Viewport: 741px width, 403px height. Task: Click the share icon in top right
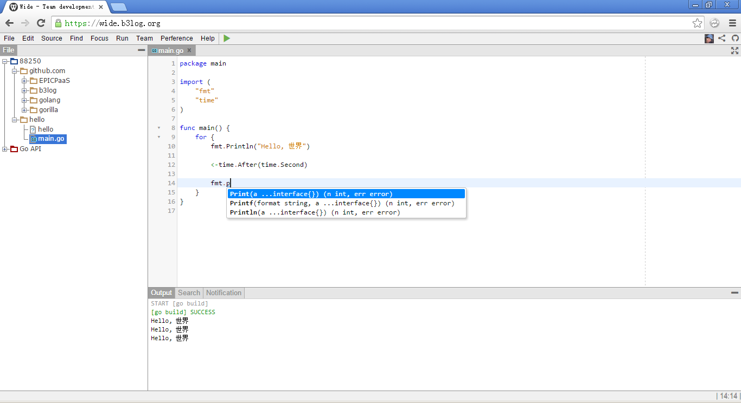pos(721,38)
